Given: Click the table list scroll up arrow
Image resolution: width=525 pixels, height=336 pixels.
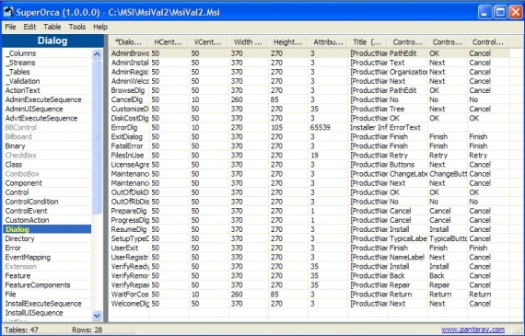Looking at the screenshot, I should [x=97, y=54].
